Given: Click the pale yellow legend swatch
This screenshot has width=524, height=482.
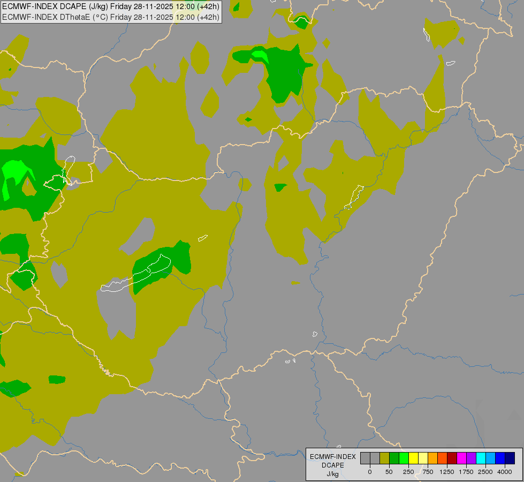Looking at the screenshot, I should [x=423, y=458].
